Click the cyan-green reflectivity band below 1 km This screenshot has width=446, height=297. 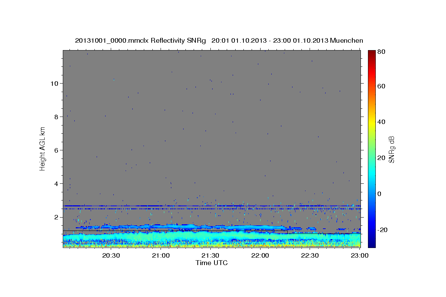211,237
